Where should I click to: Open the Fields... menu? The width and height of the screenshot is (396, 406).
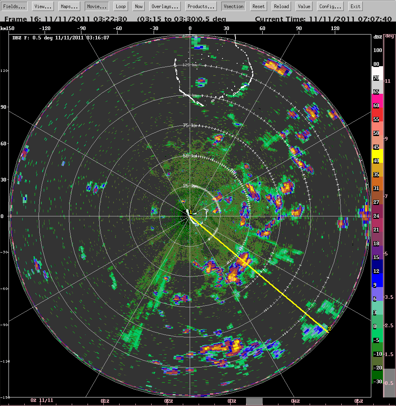coord(15,6)
